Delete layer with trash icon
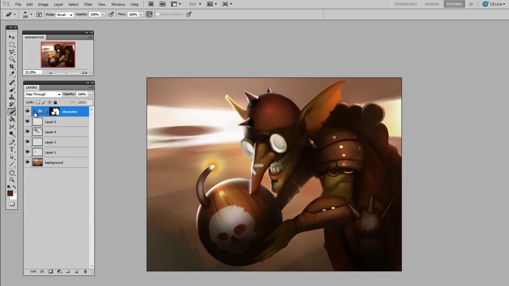The width and height of the screenshot is (509, 286). (x=85, y=272)
